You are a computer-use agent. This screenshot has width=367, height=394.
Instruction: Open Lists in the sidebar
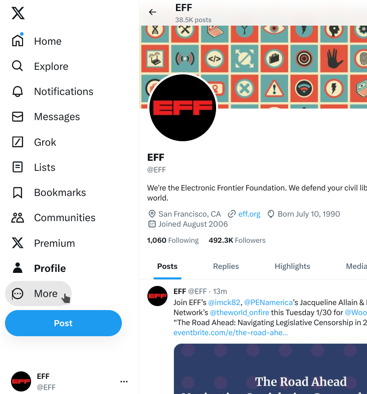[x=33, y=167]
